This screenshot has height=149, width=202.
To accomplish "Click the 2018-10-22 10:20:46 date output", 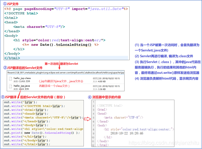I will coord(127,133).
